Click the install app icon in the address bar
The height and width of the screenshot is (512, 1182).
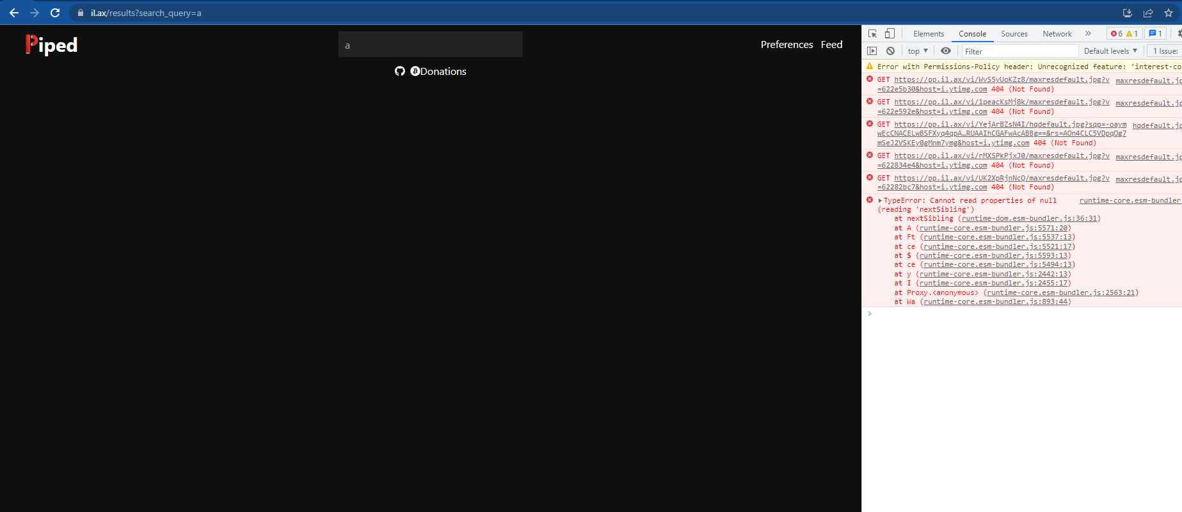coord(1127,13)
